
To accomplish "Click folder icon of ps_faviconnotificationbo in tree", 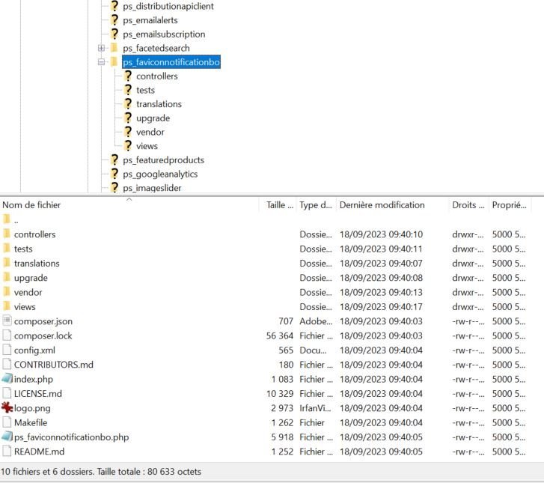I will coord(114,62).
